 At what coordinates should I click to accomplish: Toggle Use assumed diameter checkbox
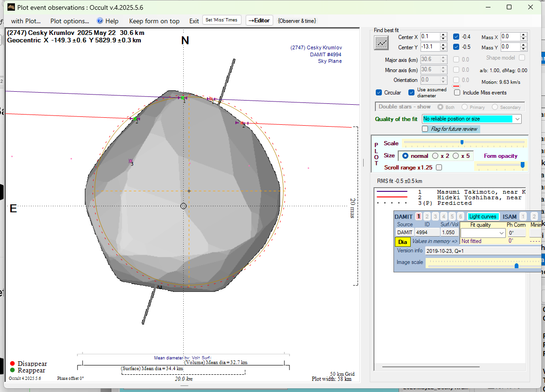click(x=412, y=93)
